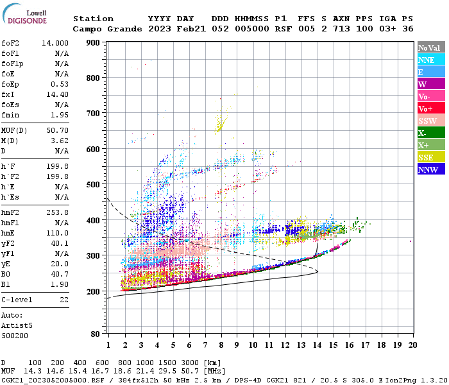Click the B1 value 1.90
The height and width of the screenshot is (385, 449).
tap(60, 284)
